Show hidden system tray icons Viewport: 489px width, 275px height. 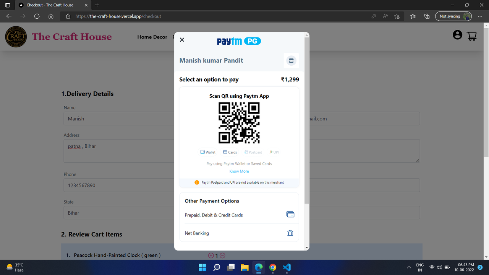[x=409, y=267]
